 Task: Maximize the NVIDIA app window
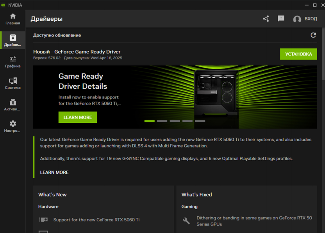[x=314, y=5]
